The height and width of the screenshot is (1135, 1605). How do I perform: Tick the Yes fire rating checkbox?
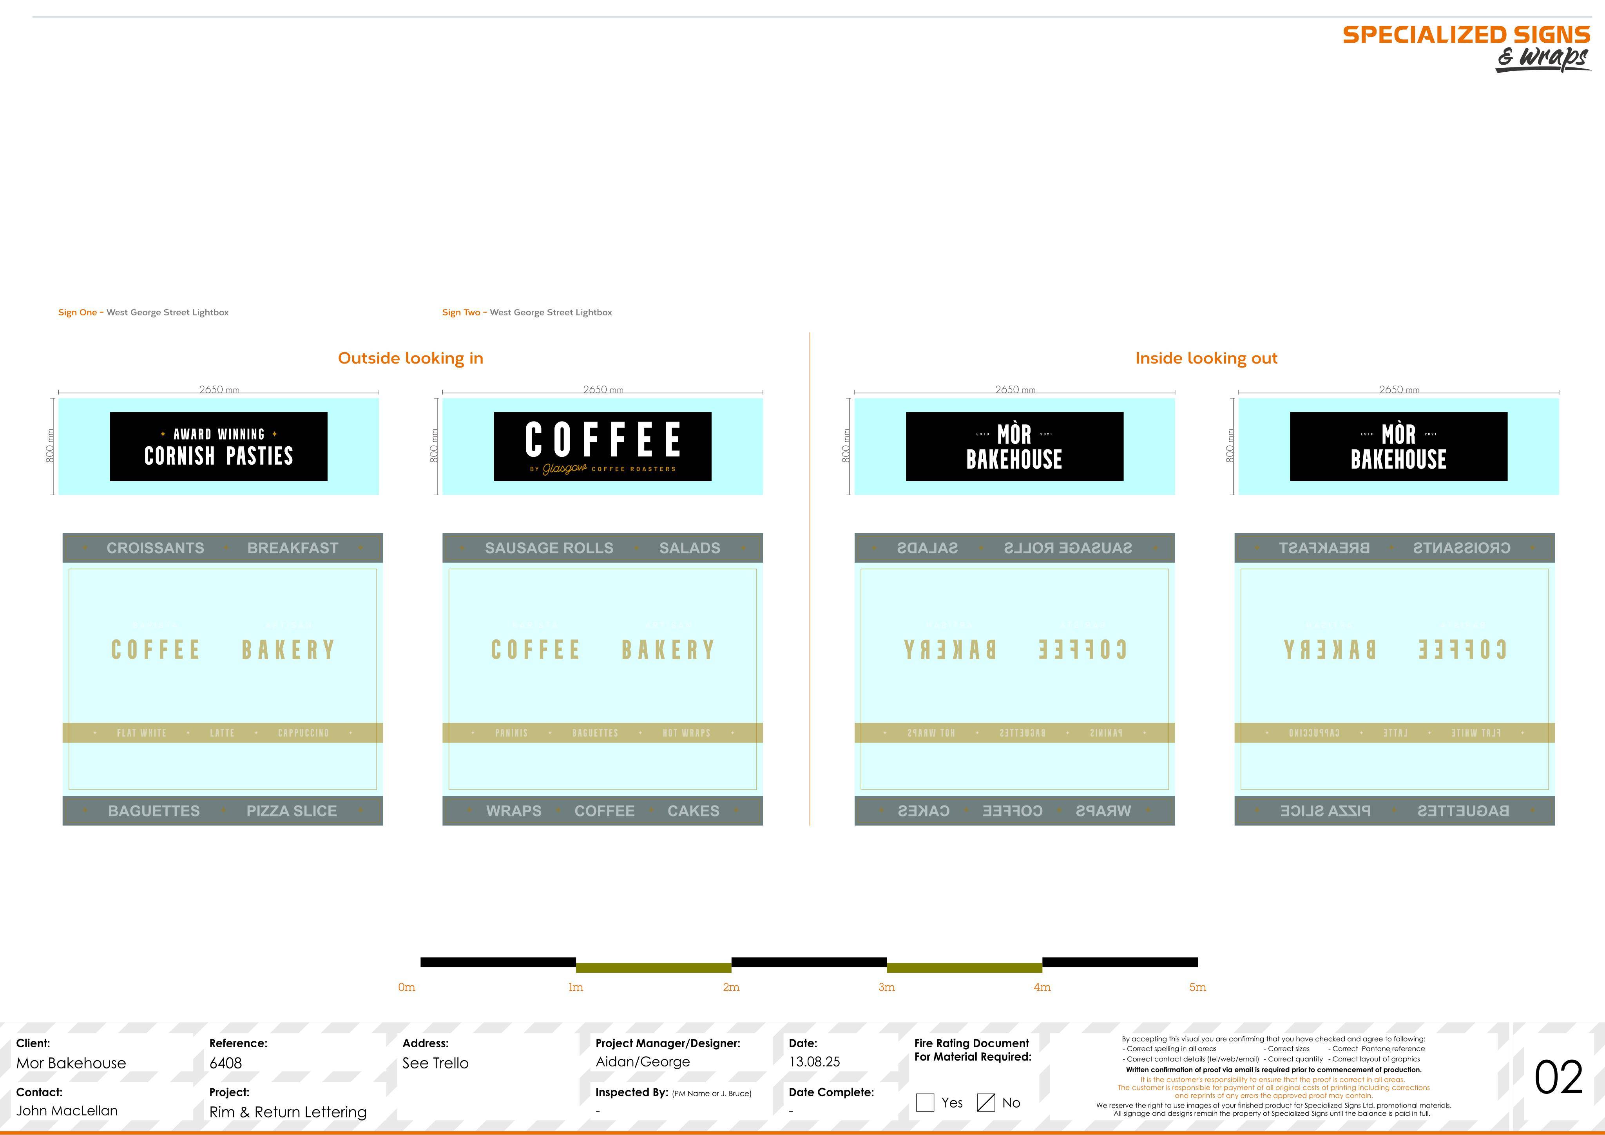925,1103
